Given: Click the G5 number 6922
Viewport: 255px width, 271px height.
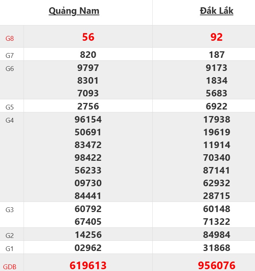Looking at the screenshot, I should [217, 106].
